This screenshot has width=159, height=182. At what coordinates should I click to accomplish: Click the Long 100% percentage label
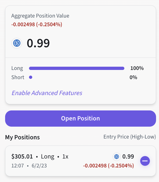137,68
